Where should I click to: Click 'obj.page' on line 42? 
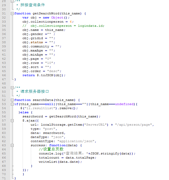[x=31, y=59]
